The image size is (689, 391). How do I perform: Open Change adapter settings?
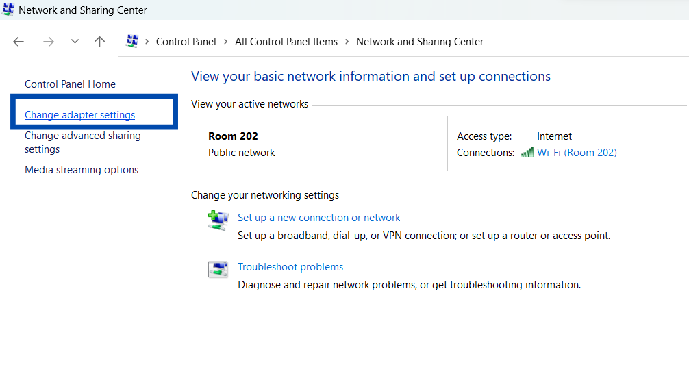pos(79,115)
